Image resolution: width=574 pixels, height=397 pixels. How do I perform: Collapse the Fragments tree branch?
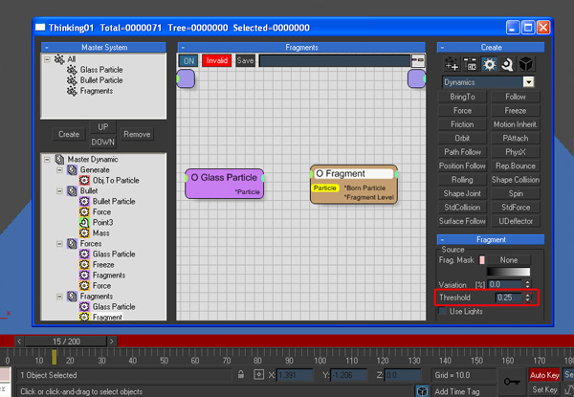pos(59,297)
